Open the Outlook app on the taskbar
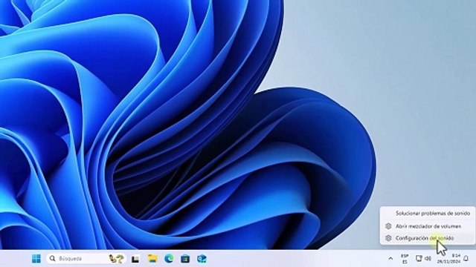 [x=202, y=259]
